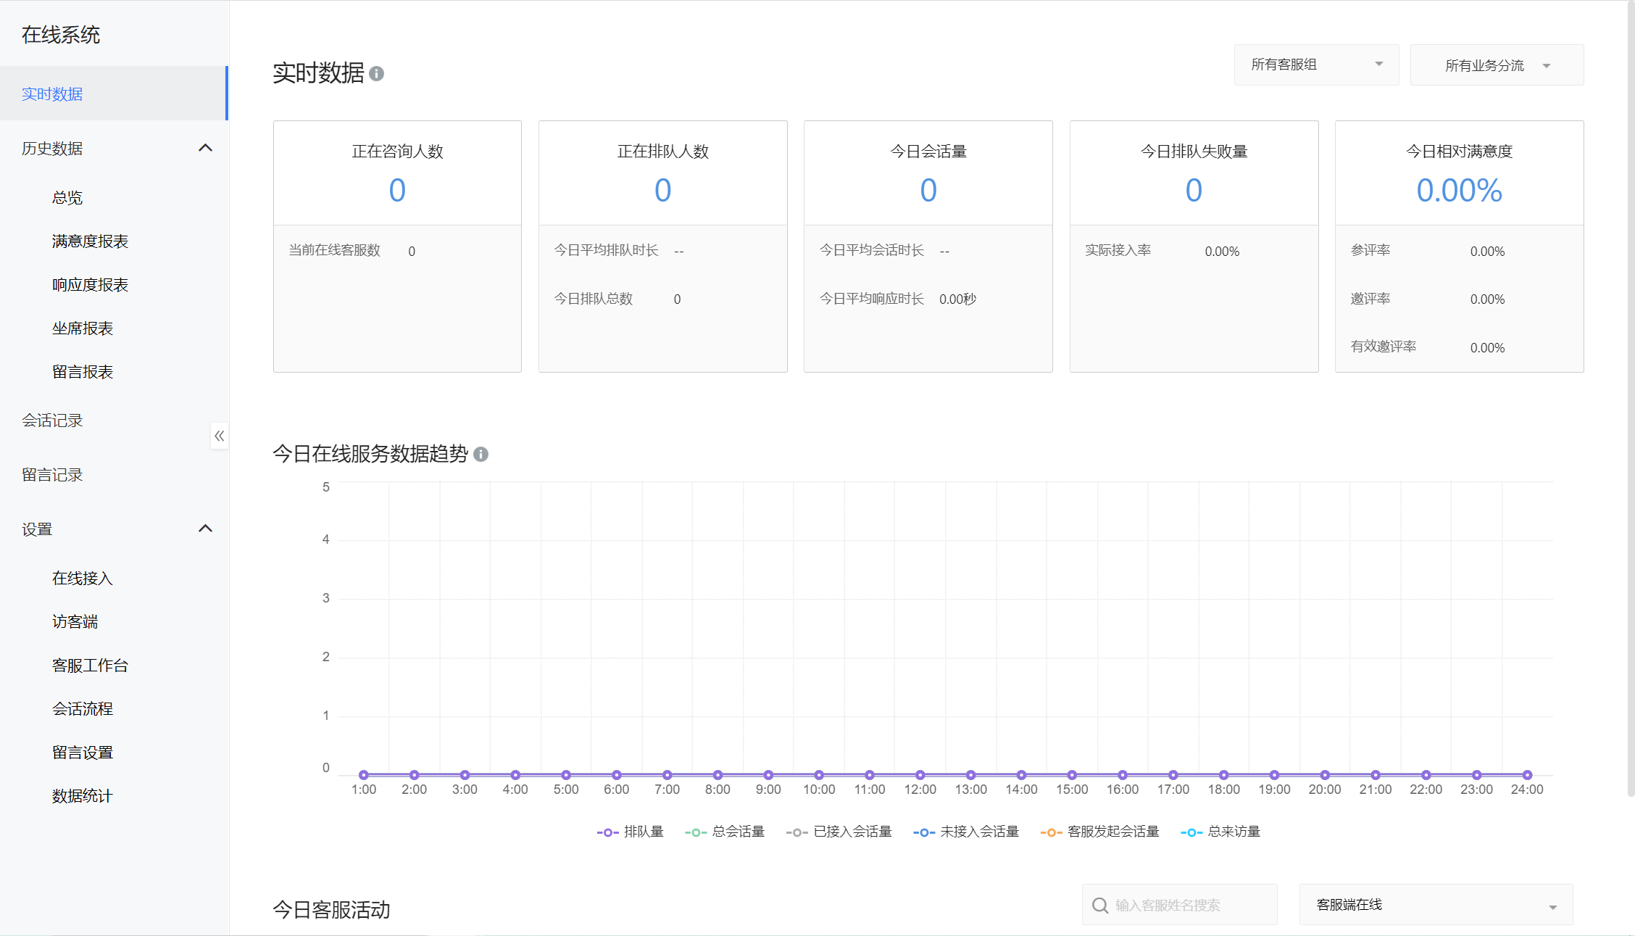The image size is (1635, 936).
Task: Click the info icon beside 实时数据 heading
Action: [376, 73]
